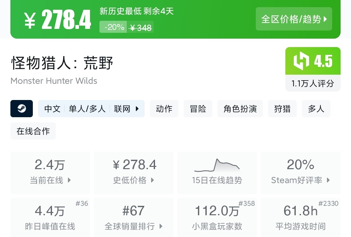This screenshot has width=351, height=237.
Task: Tap the 狩猎 tag
Action: pos(282,109)
